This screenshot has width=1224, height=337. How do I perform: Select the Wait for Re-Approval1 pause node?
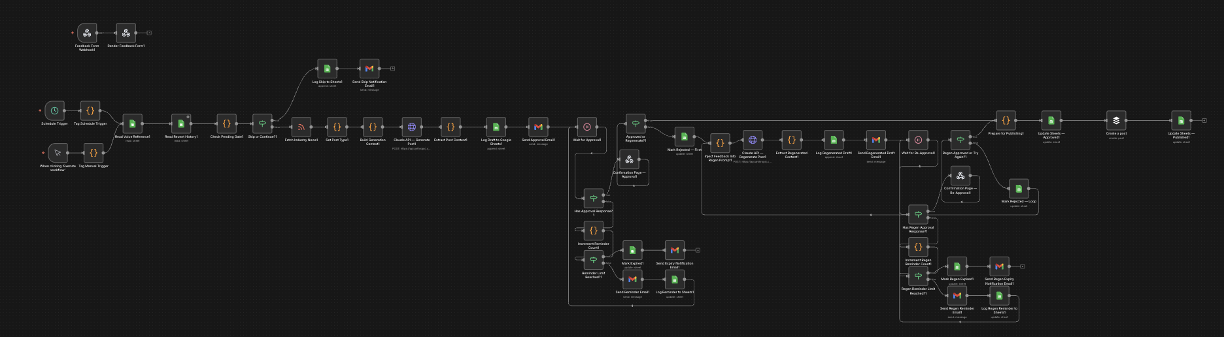(x=918, y=140)
